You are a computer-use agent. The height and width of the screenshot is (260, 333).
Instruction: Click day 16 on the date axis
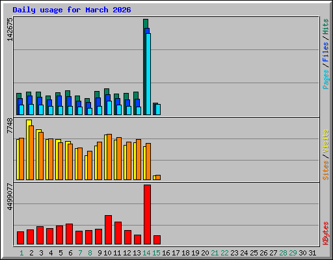[166, 253]
